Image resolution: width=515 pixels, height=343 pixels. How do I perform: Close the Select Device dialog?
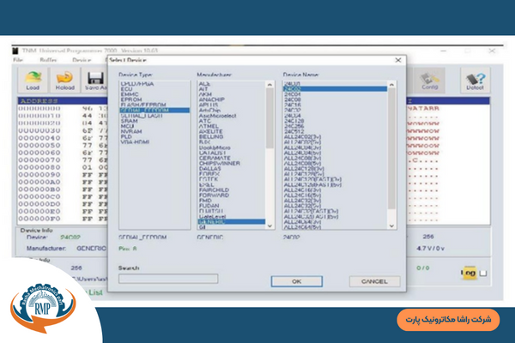398,60
